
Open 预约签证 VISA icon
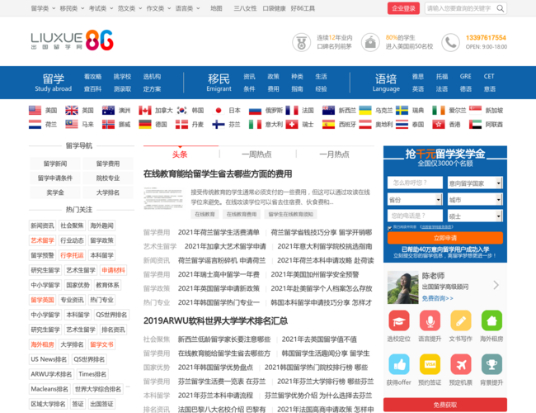[430, 364]
